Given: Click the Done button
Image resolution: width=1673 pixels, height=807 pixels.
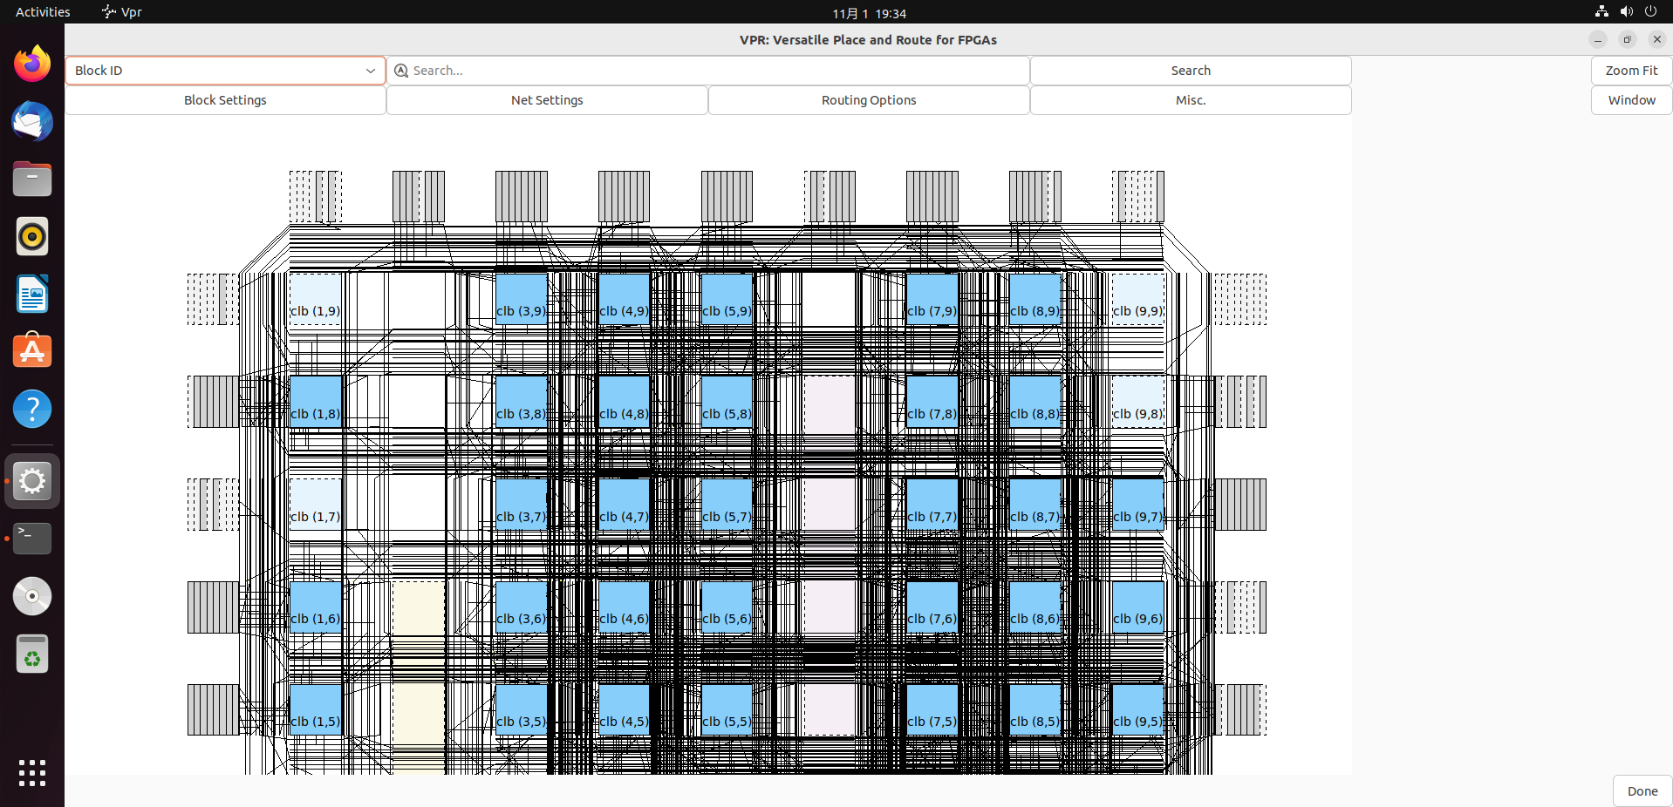Looking at the screenshot, I should pos(1642,791).
